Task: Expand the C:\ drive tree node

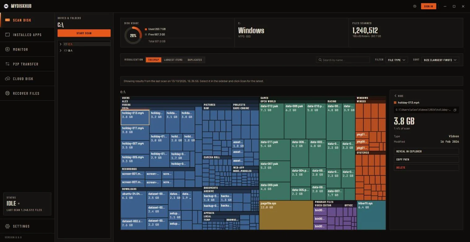Action: [61, 44]
